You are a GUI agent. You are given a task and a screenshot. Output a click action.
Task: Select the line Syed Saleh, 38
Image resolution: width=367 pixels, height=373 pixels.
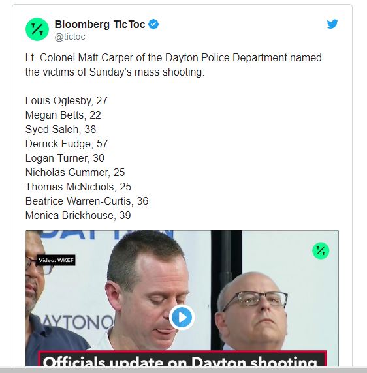click(x=61, y=129)
